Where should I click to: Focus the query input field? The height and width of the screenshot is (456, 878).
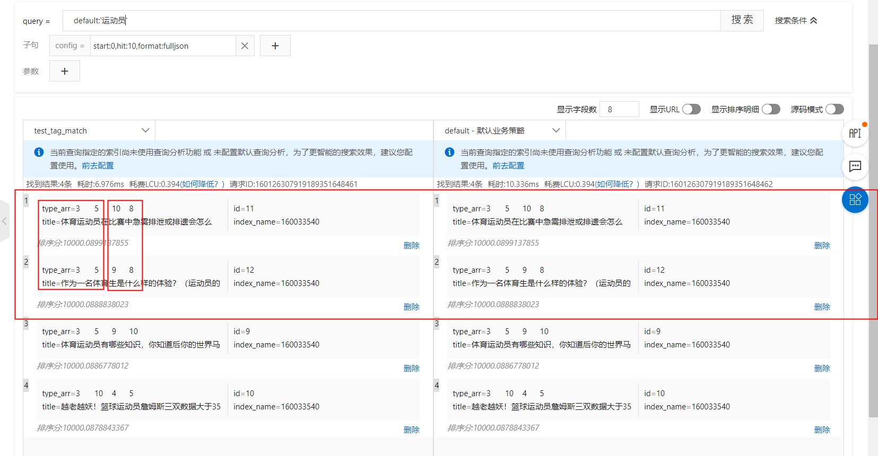click(392, 20)
